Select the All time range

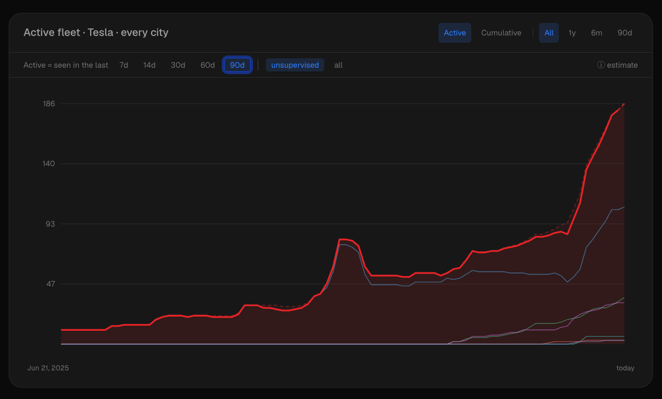[x=549, y=33]
